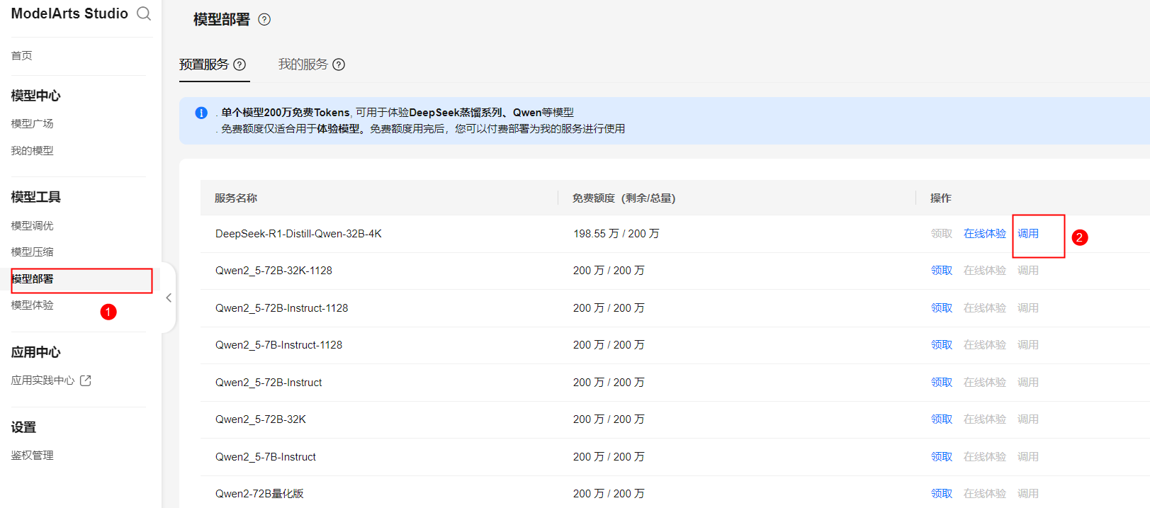Image resolution: width=1150 pixels, height=508 pixels.
Task: Click 在线体验 for Qwen2_5-72B-Instruct-1128
Action: pyautogui.click(x=985, y=307)
